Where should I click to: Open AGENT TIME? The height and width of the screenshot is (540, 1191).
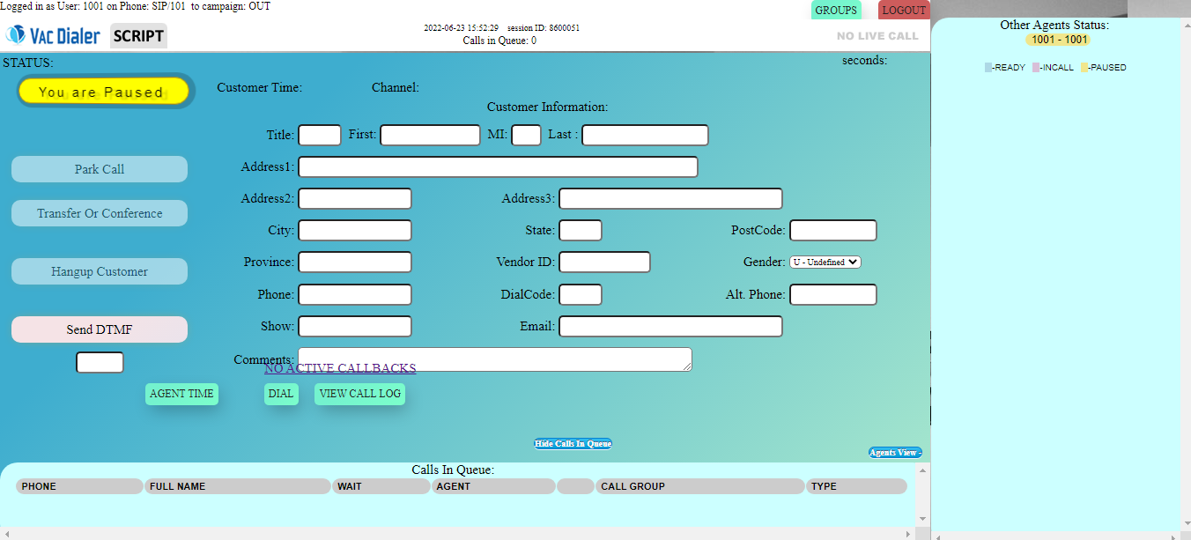(181, 394)
